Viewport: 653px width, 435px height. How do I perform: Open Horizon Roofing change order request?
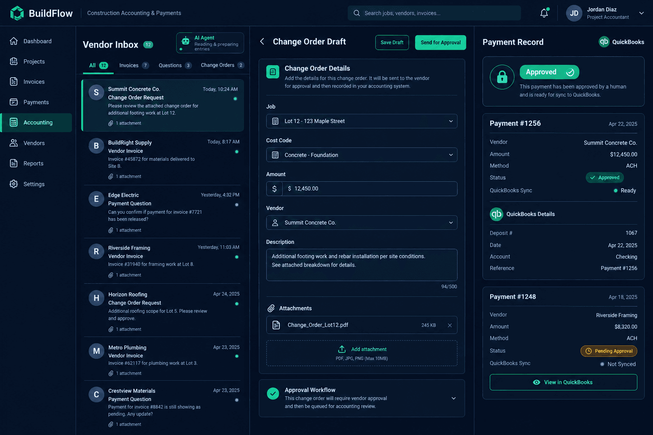[162, 311]
